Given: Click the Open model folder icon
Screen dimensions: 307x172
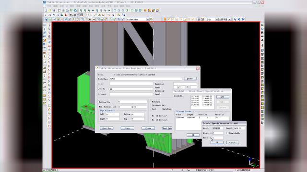Looking at the screenshot, I should (x=50, y=11).
